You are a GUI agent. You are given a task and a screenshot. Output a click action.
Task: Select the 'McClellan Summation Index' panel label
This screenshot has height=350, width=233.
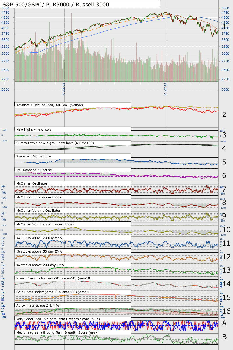tap(39, 197)
